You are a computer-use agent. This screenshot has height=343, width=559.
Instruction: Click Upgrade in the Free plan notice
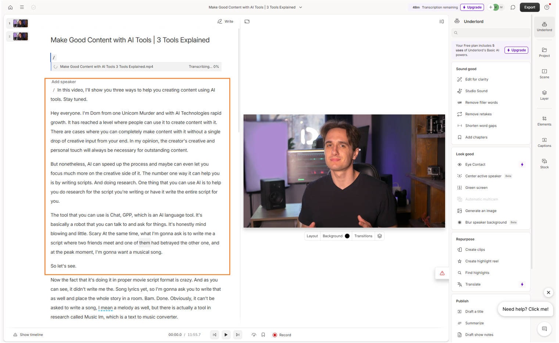coord(516,50)
